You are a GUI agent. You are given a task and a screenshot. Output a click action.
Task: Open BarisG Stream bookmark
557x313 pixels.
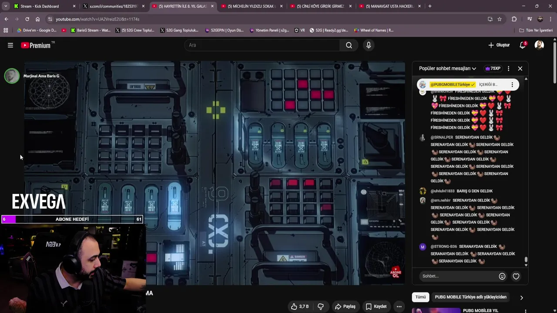(x=91, y=30)
